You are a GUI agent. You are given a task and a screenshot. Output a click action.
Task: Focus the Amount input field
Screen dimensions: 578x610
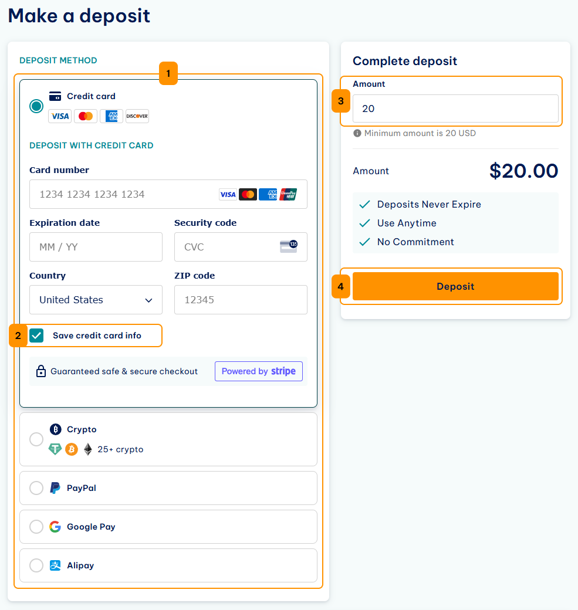[x=455, y=109]
